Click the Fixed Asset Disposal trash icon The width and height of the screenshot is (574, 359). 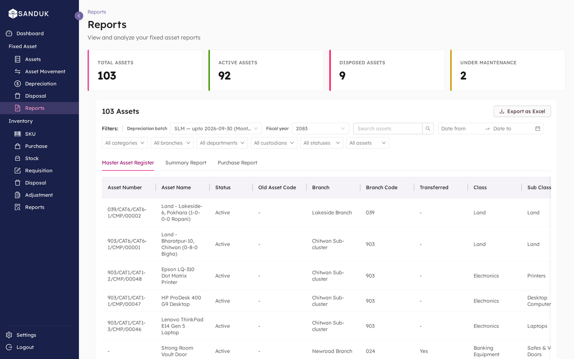tap(18, 96)
